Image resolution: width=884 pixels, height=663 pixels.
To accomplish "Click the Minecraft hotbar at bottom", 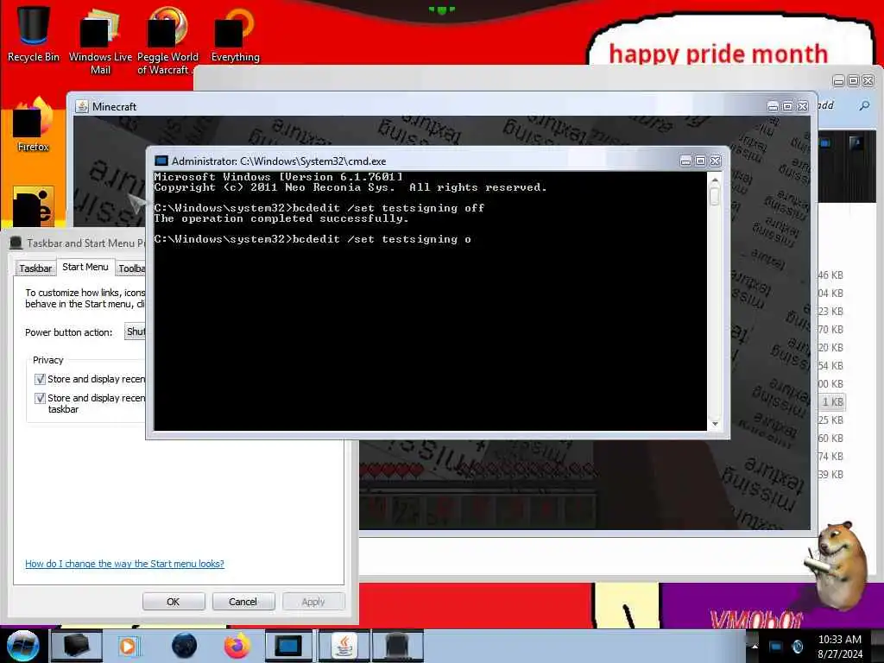I will click(x=478, y=511).
